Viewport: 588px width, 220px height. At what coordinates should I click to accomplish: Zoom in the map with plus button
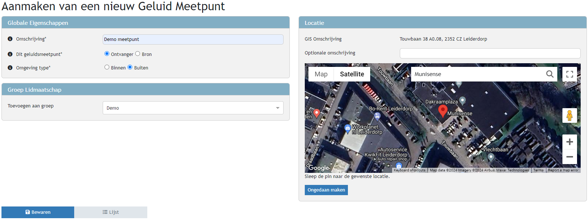click(569, 142)
